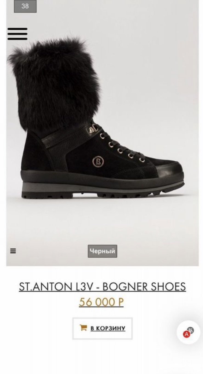The width and height of the screenshot is (203, 374).
Task: Open the large hamburger menu at top
Action: 17,34
